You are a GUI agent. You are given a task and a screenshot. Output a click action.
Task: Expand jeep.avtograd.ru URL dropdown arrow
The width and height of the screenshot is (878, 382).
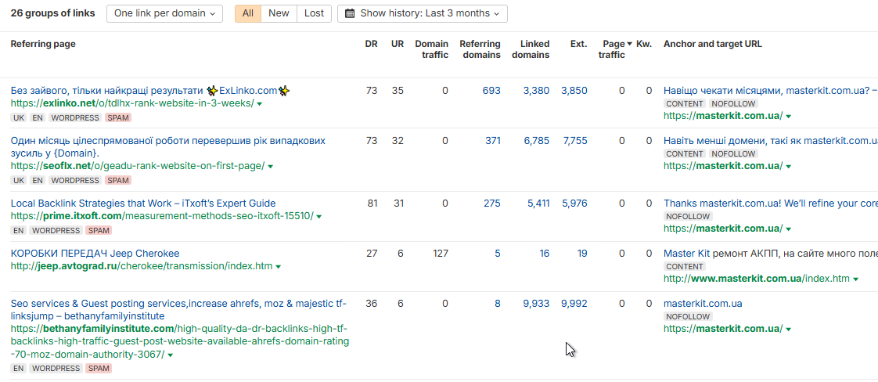tap(279, 266)
